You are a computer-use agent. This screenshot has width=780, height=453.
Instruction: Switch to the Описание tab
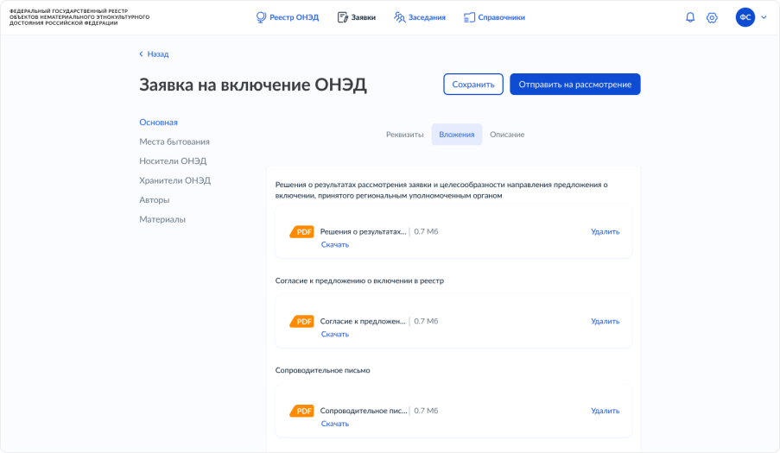(507, 135)
